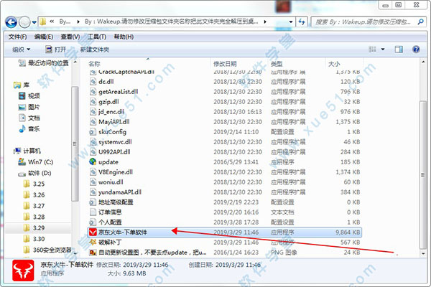Select the gzip.dll file icon
The image size is (431, 287).
point(93,102)
